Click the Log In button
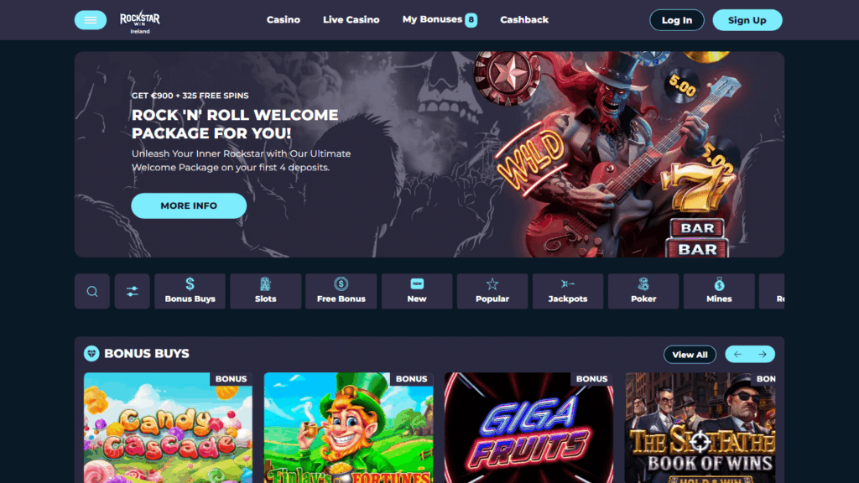The height and width of the screenshot is (483, 859). 677,20
